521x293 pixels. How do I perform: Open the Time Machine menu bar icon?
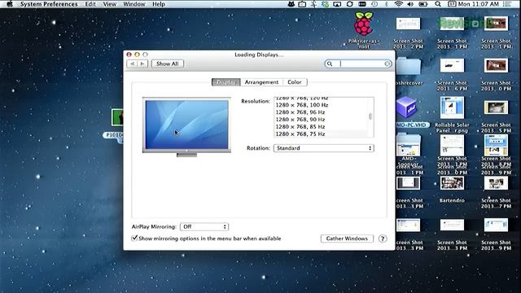coord(374,4)
